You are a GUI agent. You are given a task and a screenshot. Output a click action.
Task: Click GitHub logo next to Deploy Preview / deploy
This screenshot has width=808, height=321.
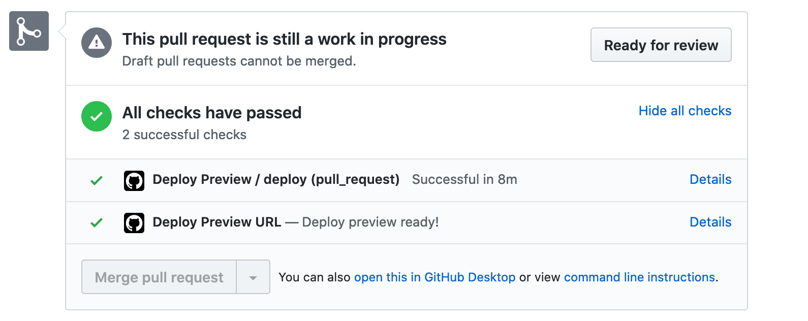click(134, 180)
